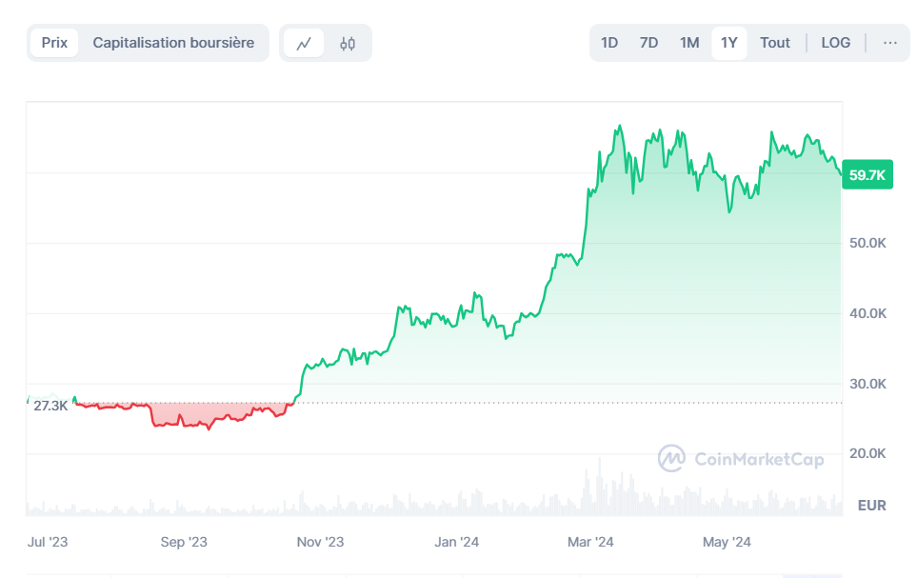The height and width of the screenshot is (578, 917).
Task: Switch to the candlestick chart icon
Action: pyautogui.click(x=348, y=43)
